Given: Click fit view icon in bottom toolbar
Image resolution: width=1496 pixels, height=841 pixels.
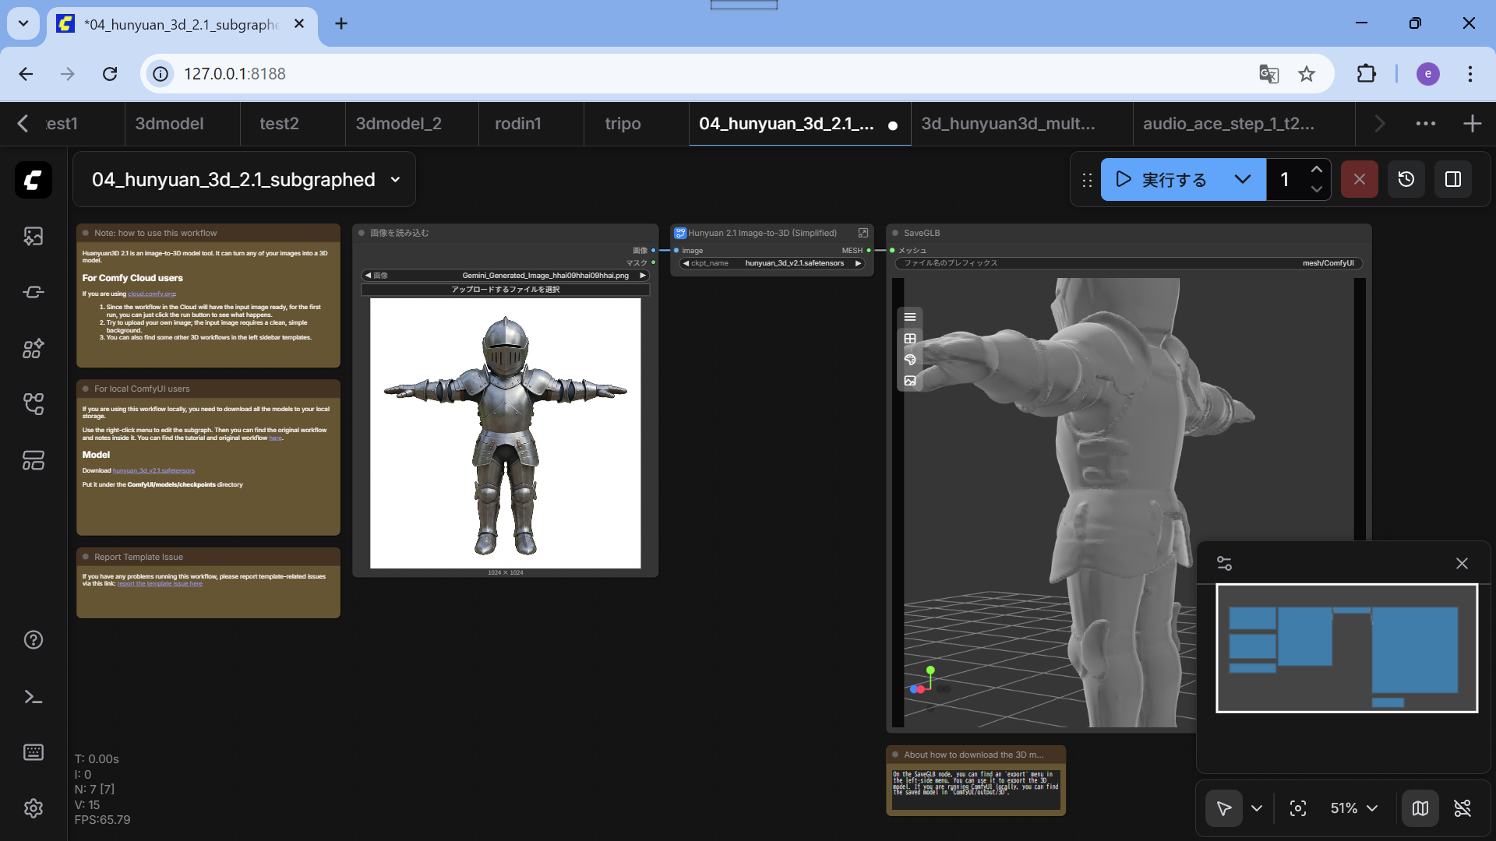Looking at the screenshot, I should tap(1298, 808).
